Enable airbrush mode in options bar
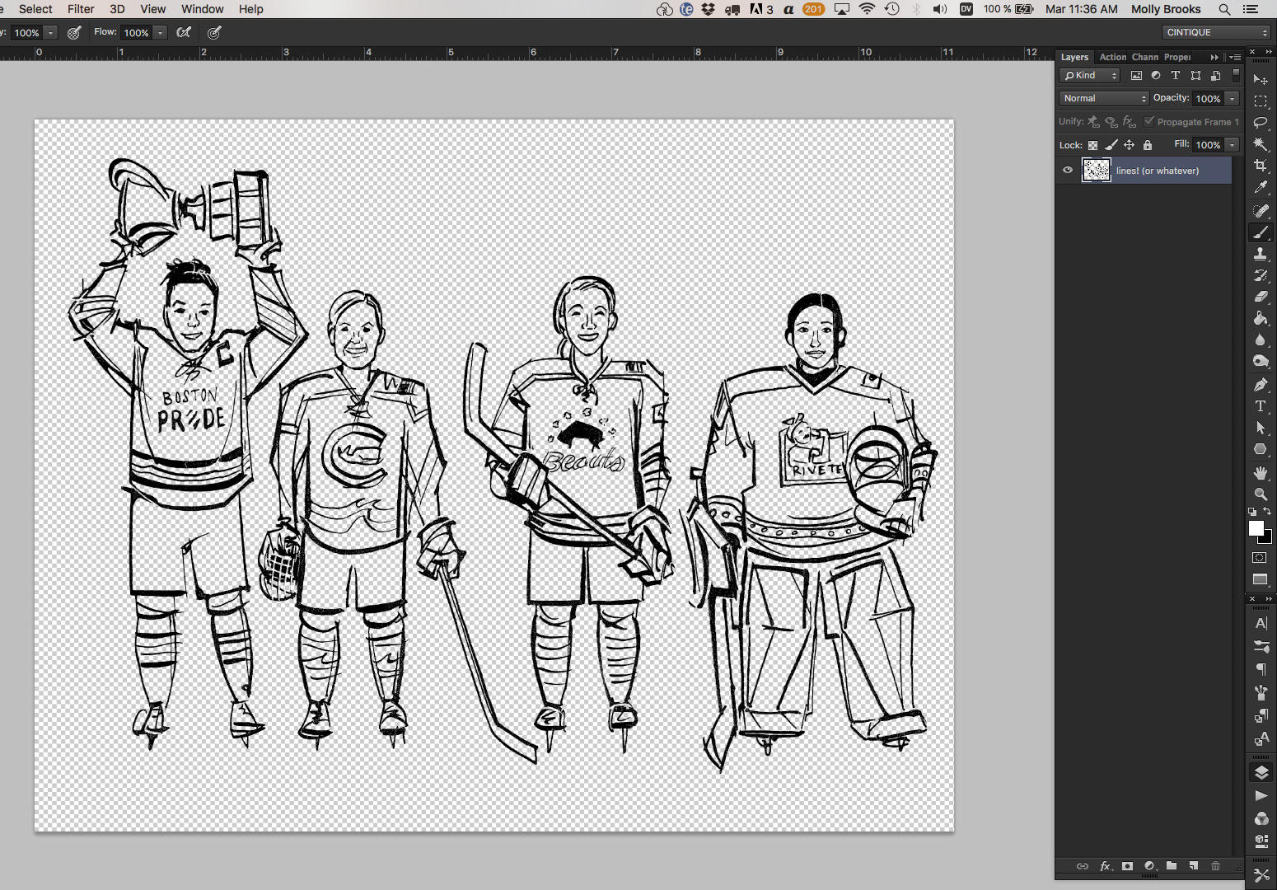This screenshot has height=890, width=1277. tap(184, 33)
